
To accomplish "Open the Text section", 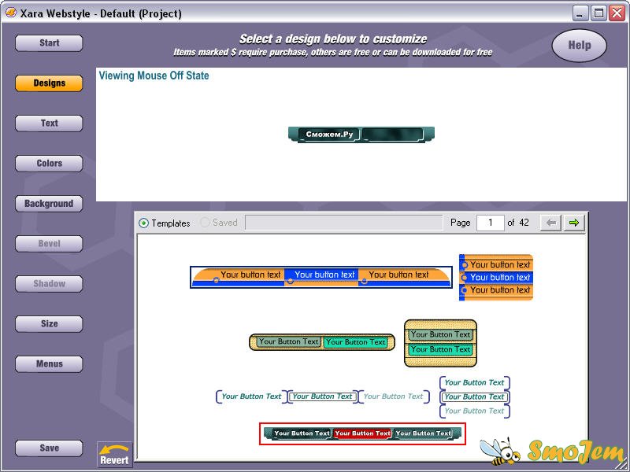I will pyautogui.click(x=49, y=124).
